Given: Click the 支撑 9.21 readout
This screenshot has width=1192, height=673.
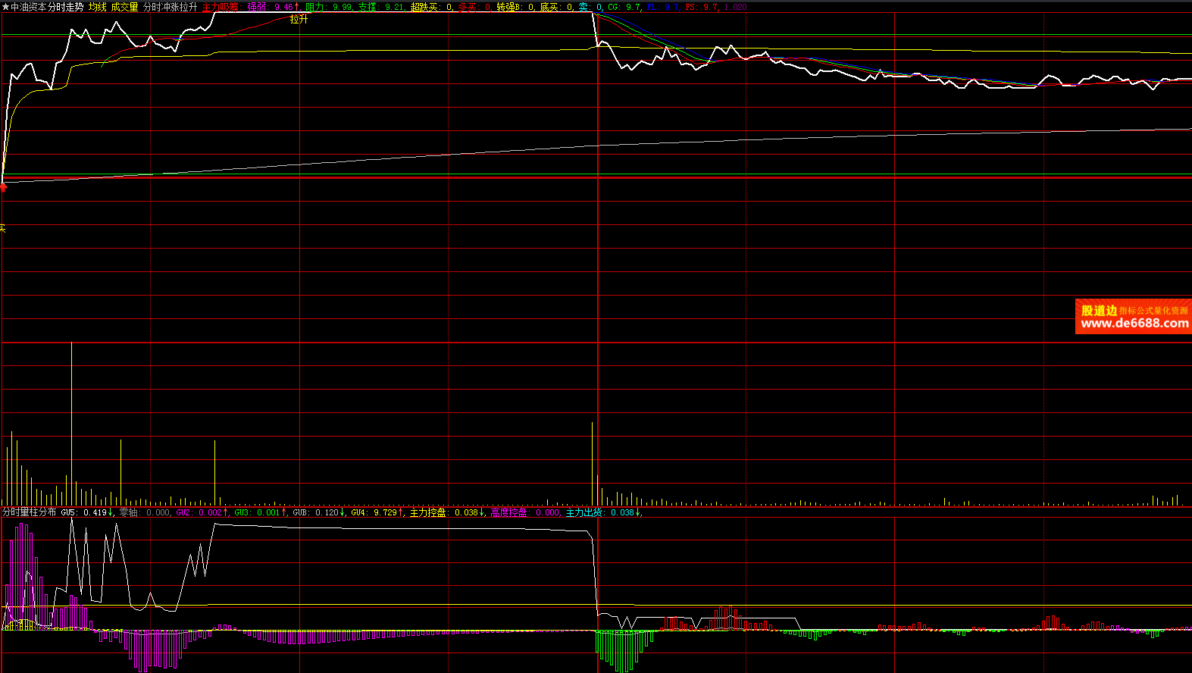Looking at the screenshot, I should click(x=381, y=7).
